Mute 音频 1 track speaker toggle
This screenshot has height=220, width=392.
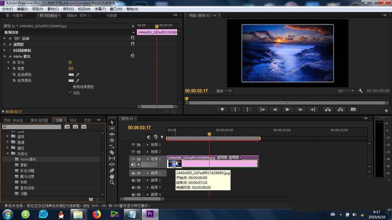(x=133, y=173)
